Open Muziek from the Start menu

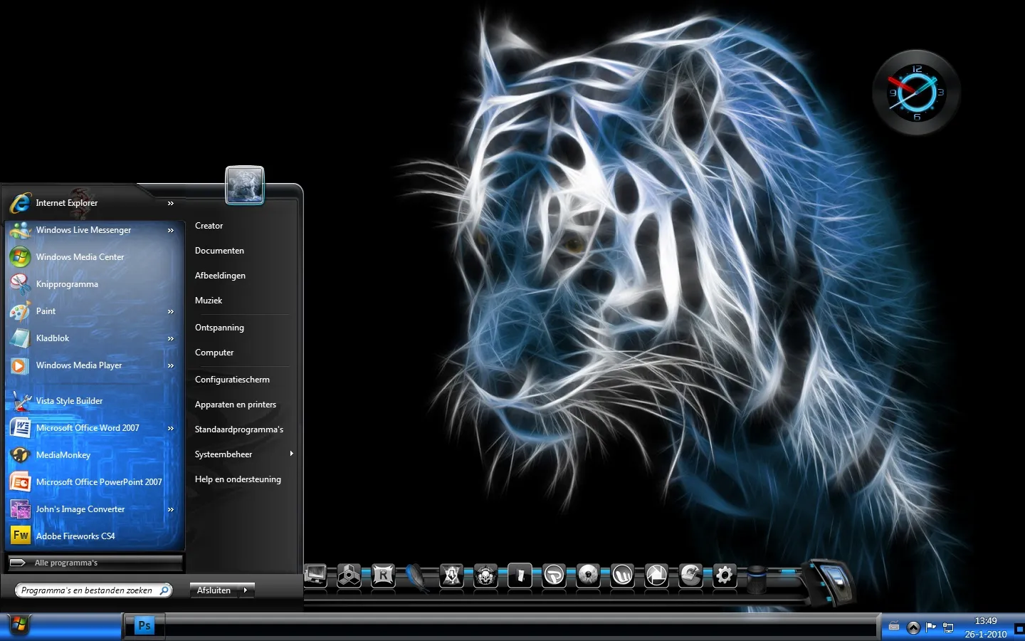(x=209, y=301)
